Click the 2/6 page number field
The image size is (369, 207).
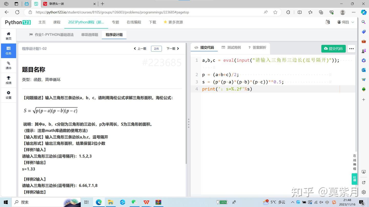[x=156, y=48]
